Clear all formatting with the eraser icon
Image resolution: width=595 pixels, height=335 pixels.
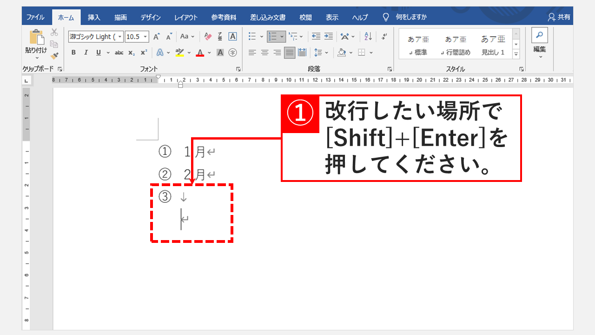point(208,36)
